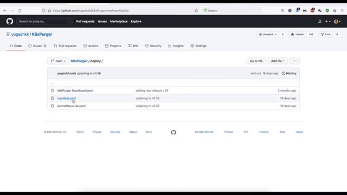Expand the Add file dropdown
This screenshot has width=347, height=195.
(278, 61)
